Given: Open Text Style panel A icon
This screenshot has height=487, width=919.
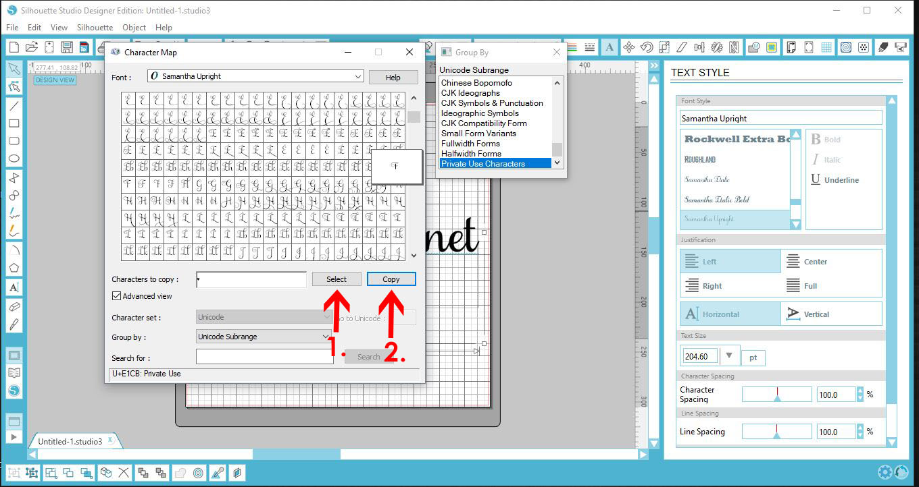Looking at the screenshot, I should pyautogui.click(x=610, y=47).
